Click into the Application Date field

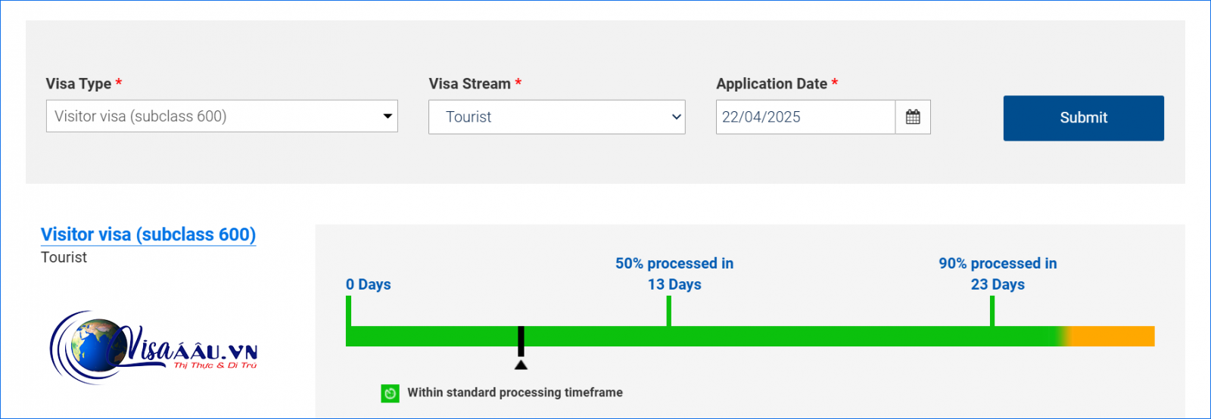(x=805, y=117)
